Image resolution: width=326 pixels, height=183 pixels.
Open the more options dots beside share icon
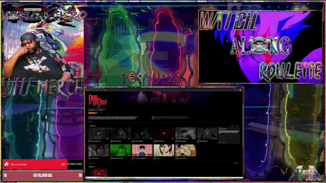coord(103,113)
